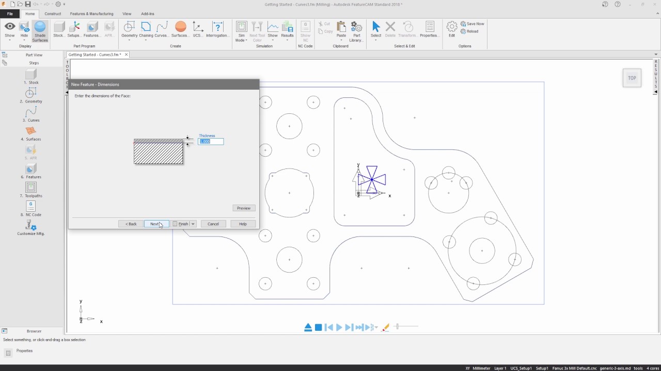Toggle Shade Surfaces in Display group
661x371 pixels.
(x=40, y=31)
